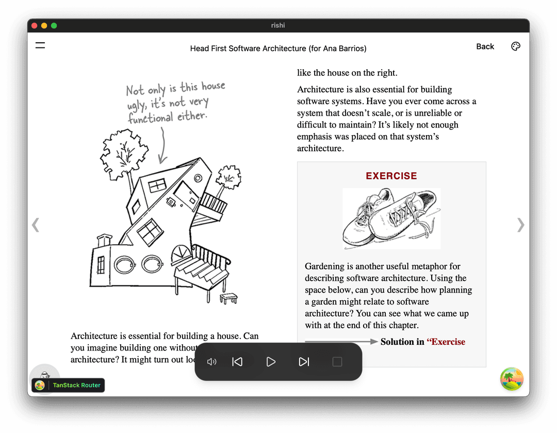
Task: Click the handwritten 'Not only is this house' annotation
Action: pyautogui.click(x=175, y=101)
